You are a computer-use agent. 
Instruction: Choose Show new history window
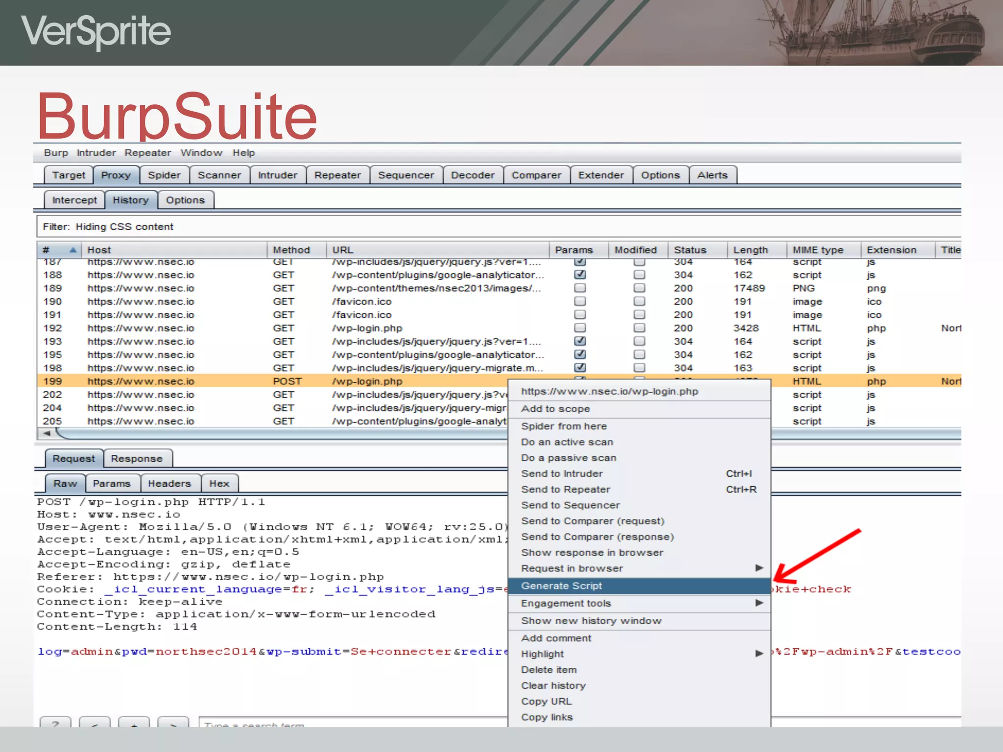pos(639,621)
